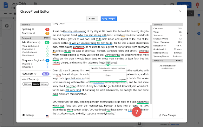
Task: Click the Spelling count badge
Action: click(47, 29)
